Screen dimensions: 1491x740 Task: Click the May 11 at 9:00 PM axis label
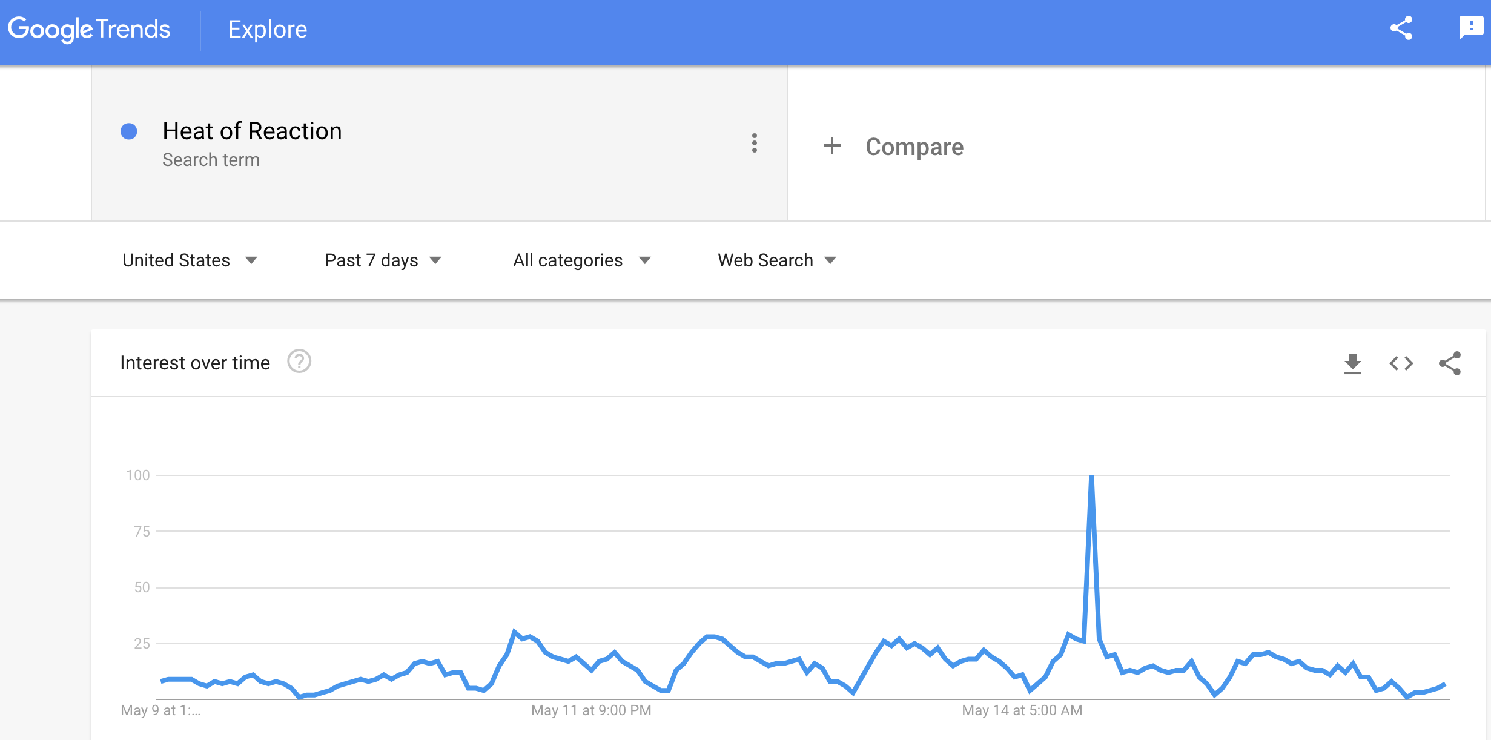coord(591,710)
